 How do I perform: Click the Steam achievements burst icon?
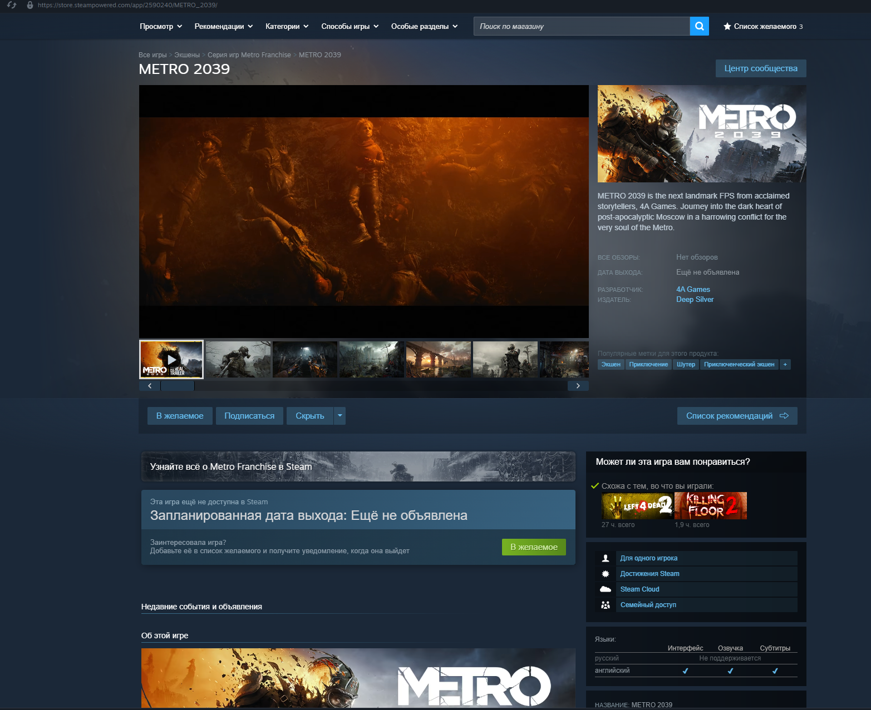tap(606, 574)
